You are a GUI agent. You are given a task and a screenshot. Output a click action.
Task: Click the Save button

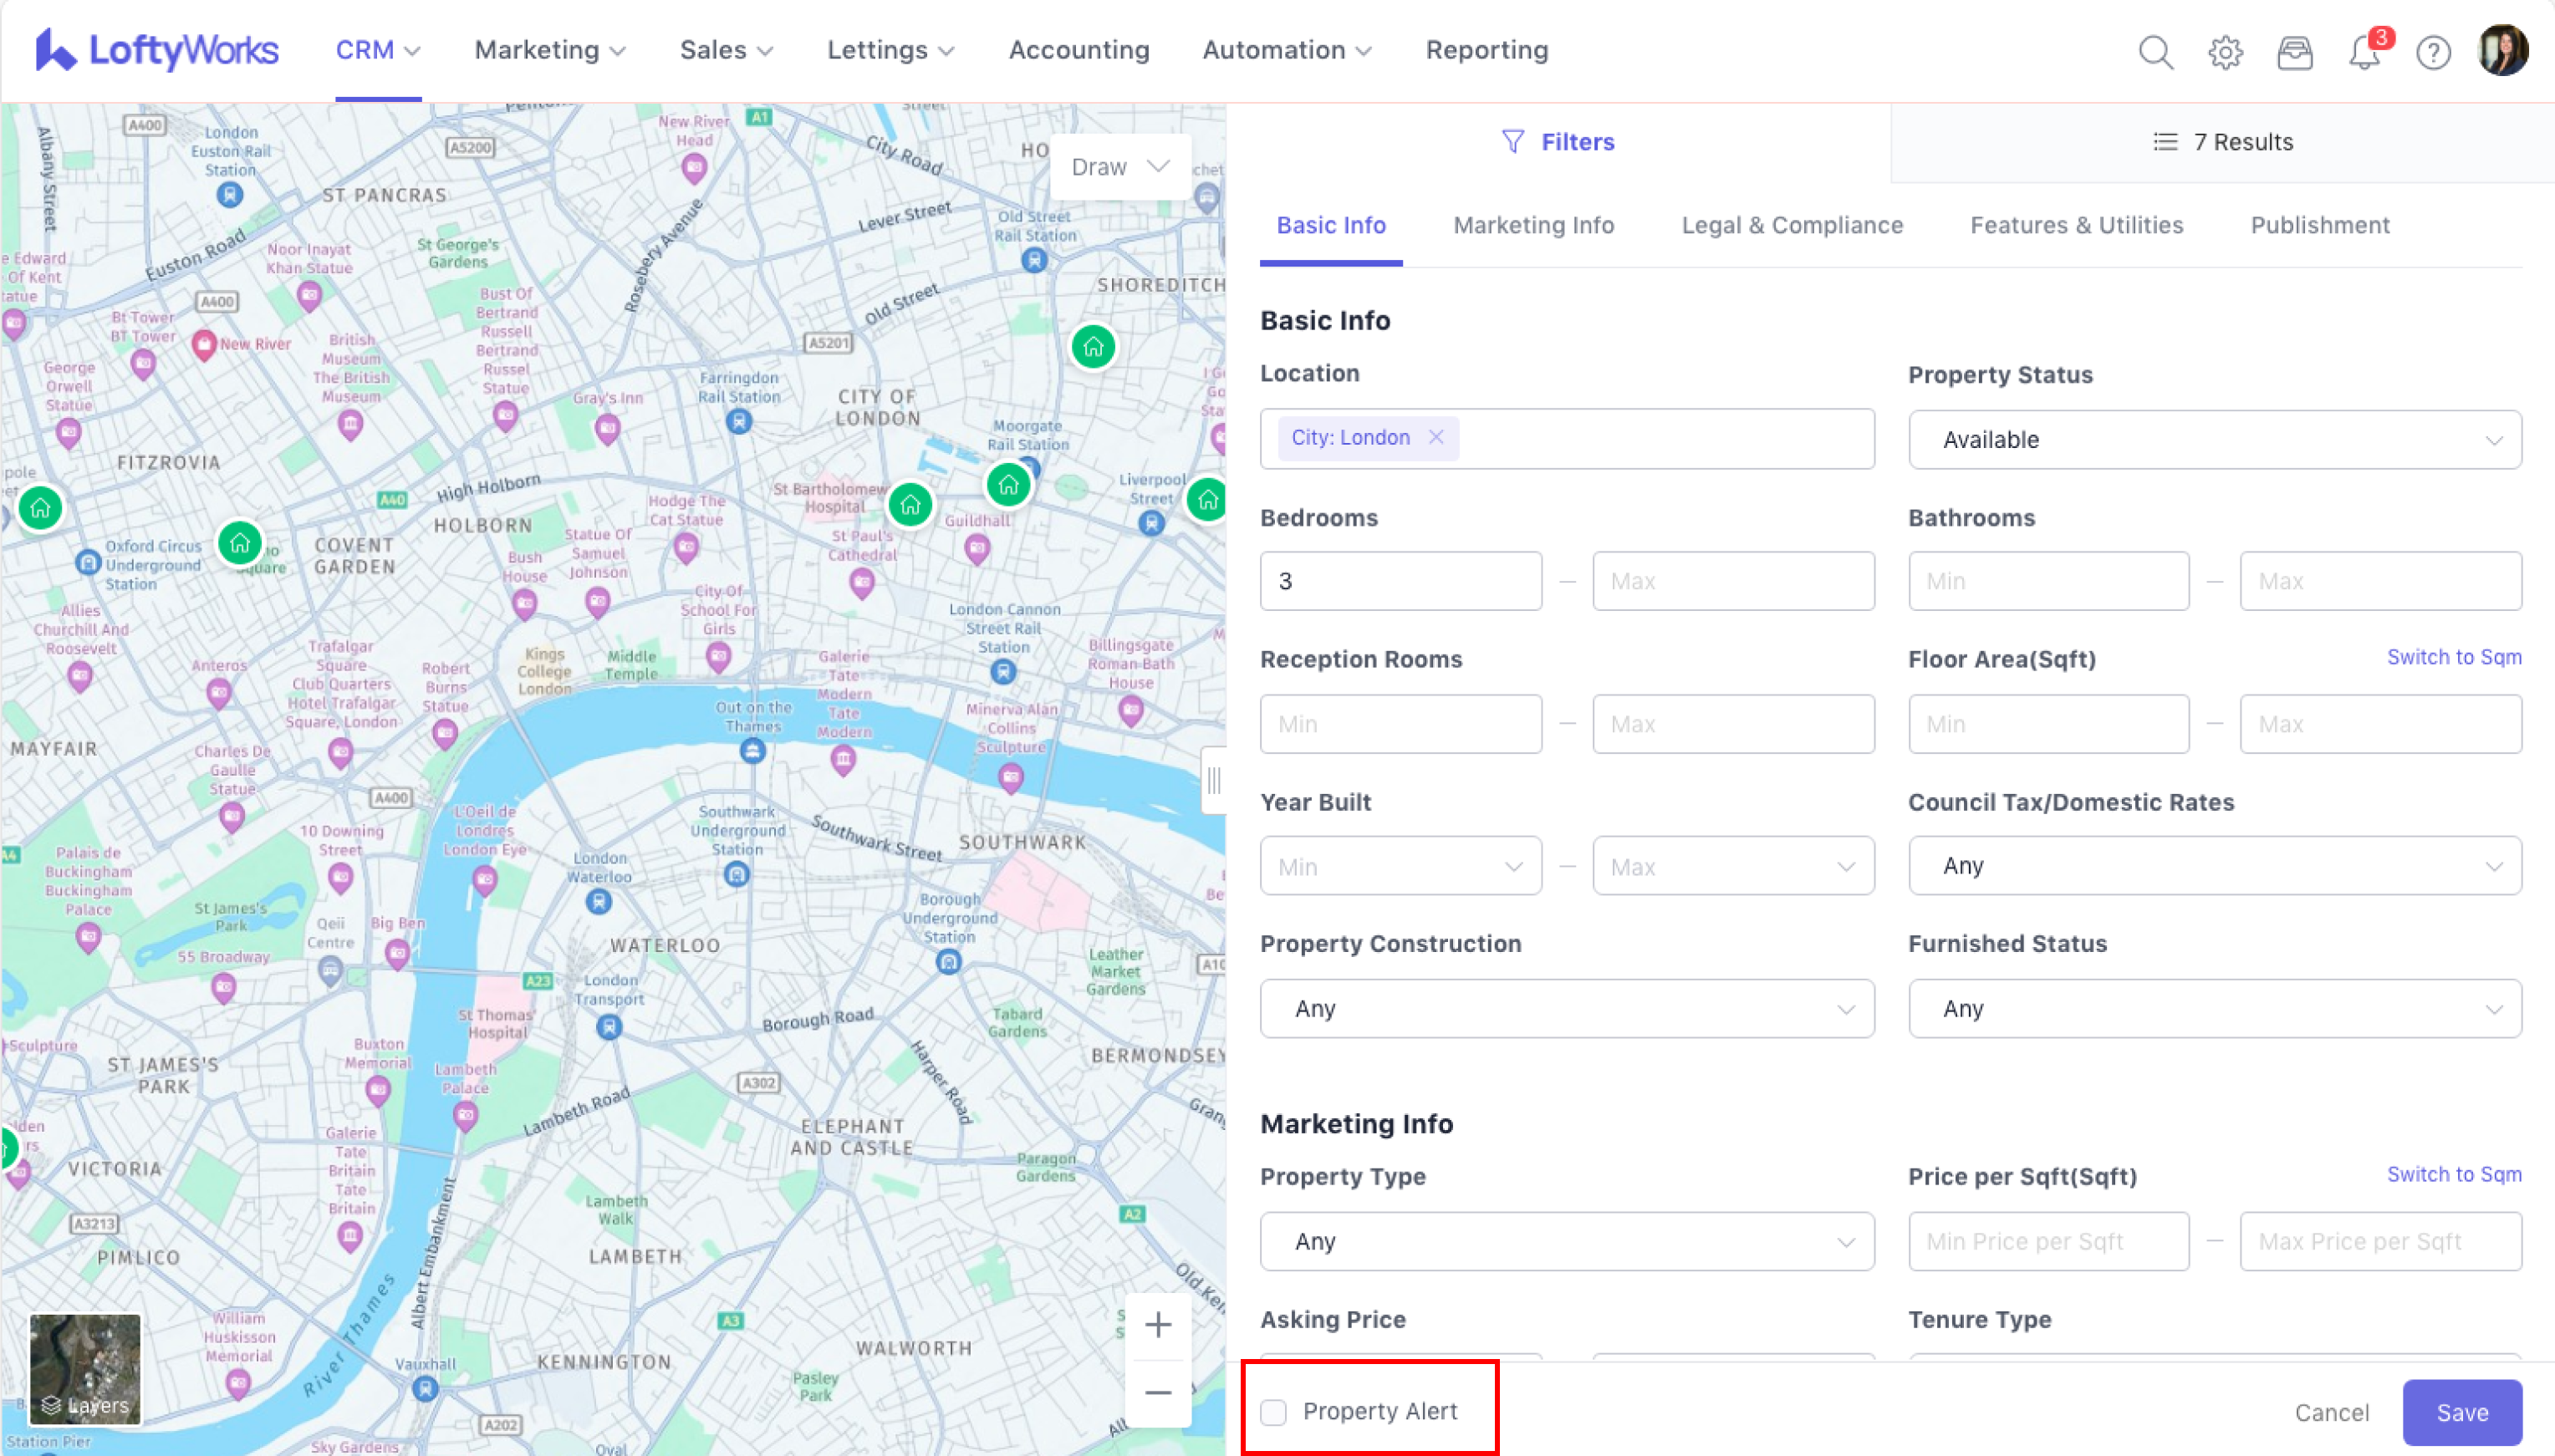[2461, 1412]
